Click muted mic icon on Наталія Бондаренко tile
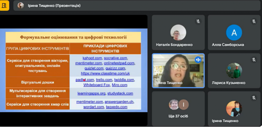This screenshot has width=262, height=127. (198, 21)
